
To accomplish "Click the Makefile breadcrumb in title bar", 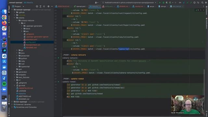I will pos(28,3).
